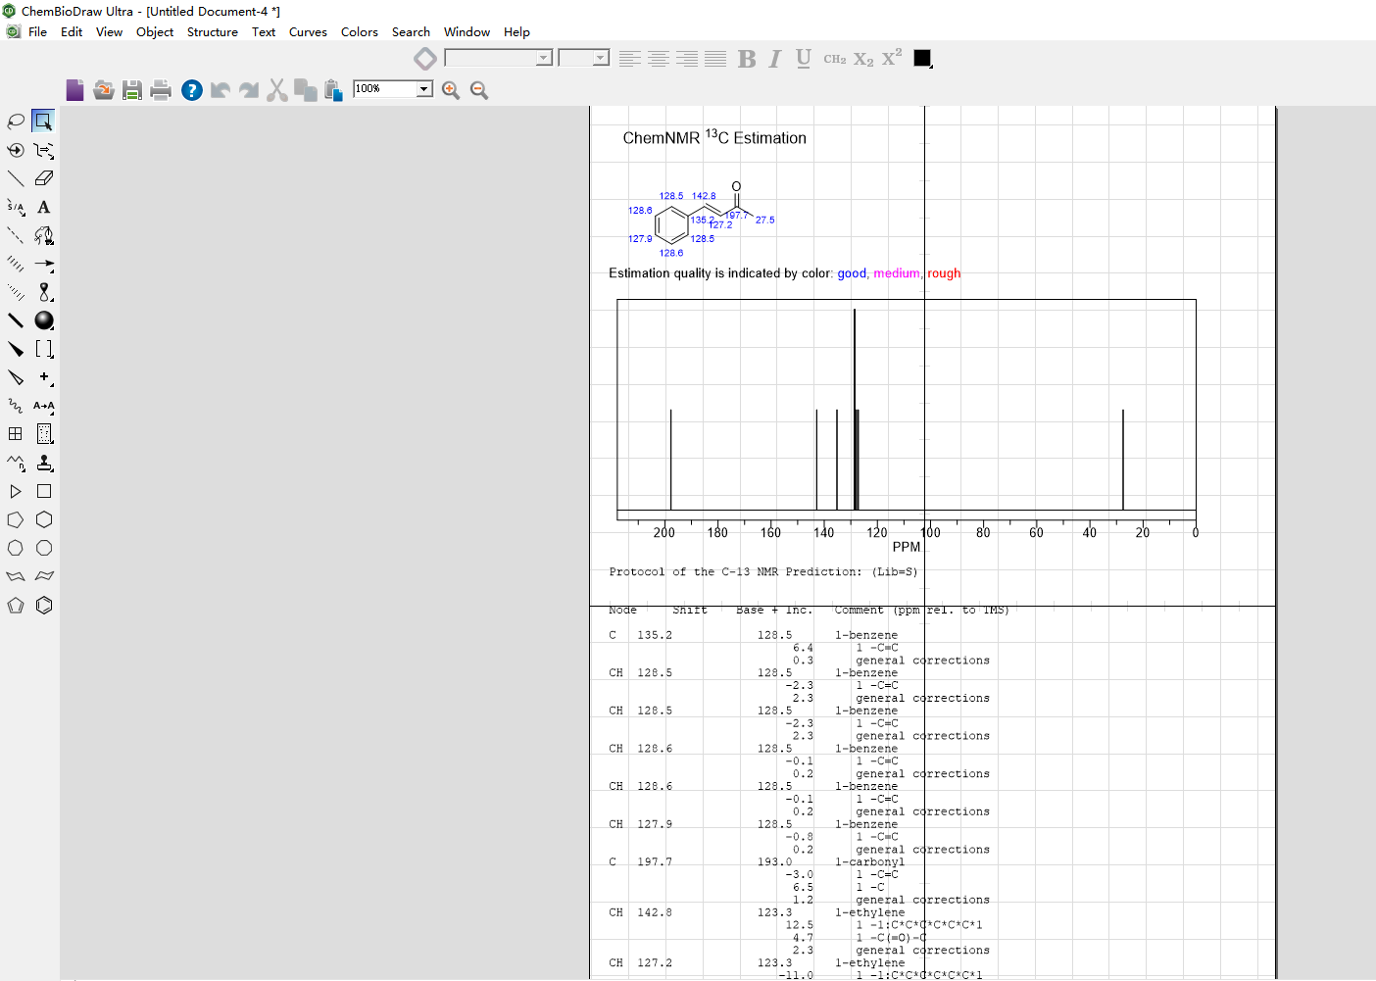Toggle subscript formatting
This screenshot has height=981, width=1376.
tap(863, 59)
